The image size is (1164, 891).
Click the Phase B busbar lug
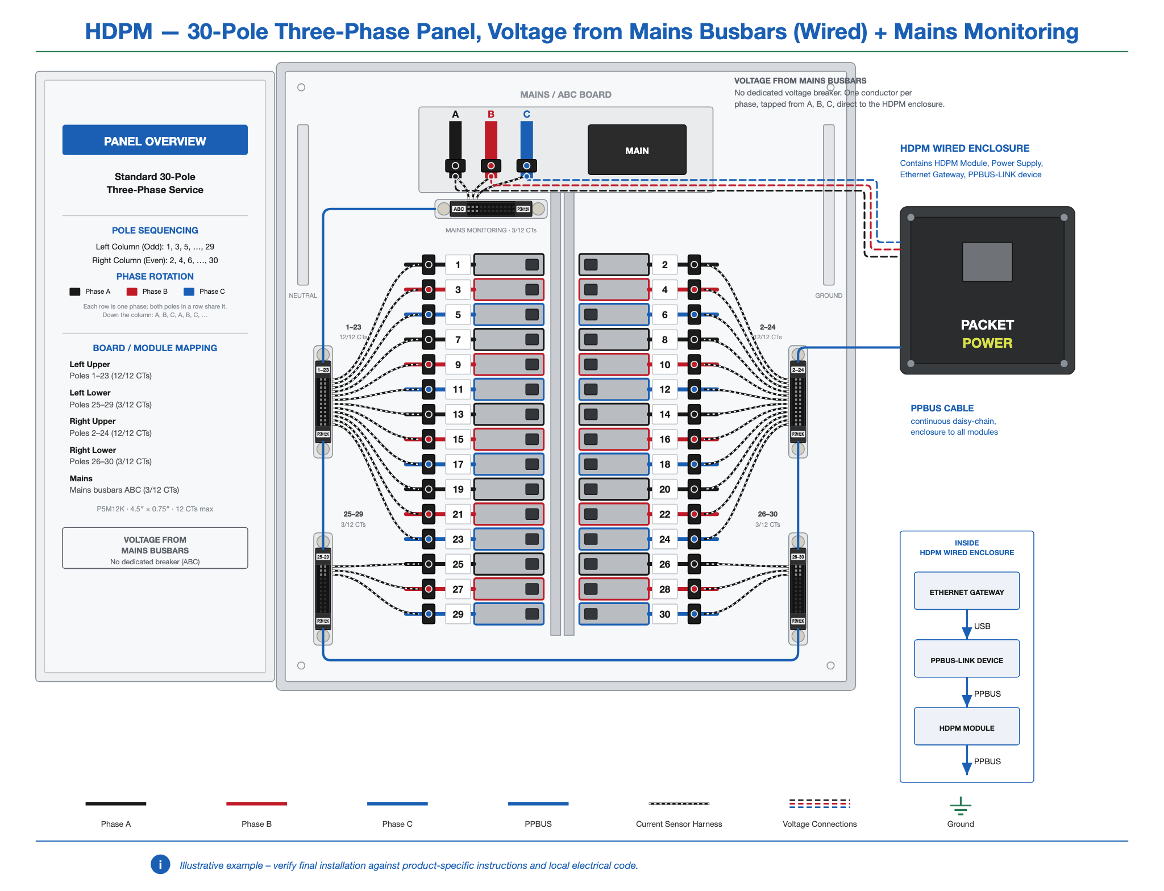pyautogui.click(x=491, y=166)
